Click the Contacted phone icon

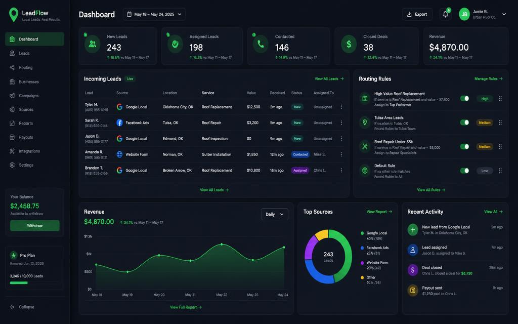point(261,44)
